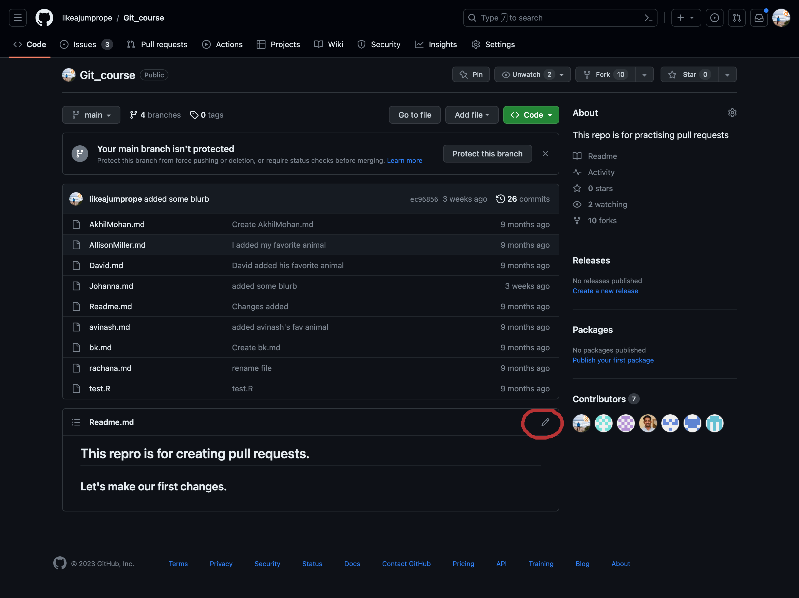Open the Pull requests tab
This screenshot has height=598, width=799.
click(157, 44)
